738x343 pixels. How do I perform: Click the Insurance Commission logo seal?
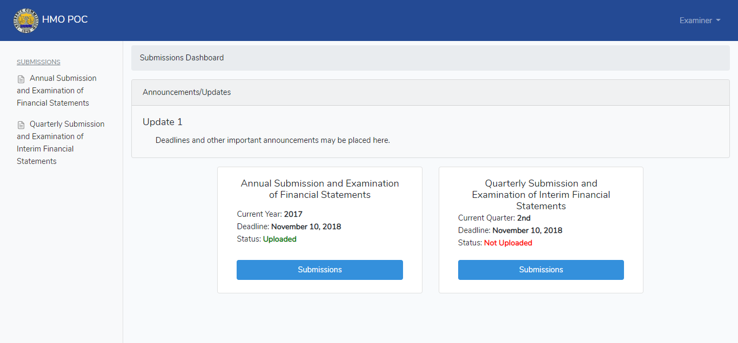tap(26, 20)
